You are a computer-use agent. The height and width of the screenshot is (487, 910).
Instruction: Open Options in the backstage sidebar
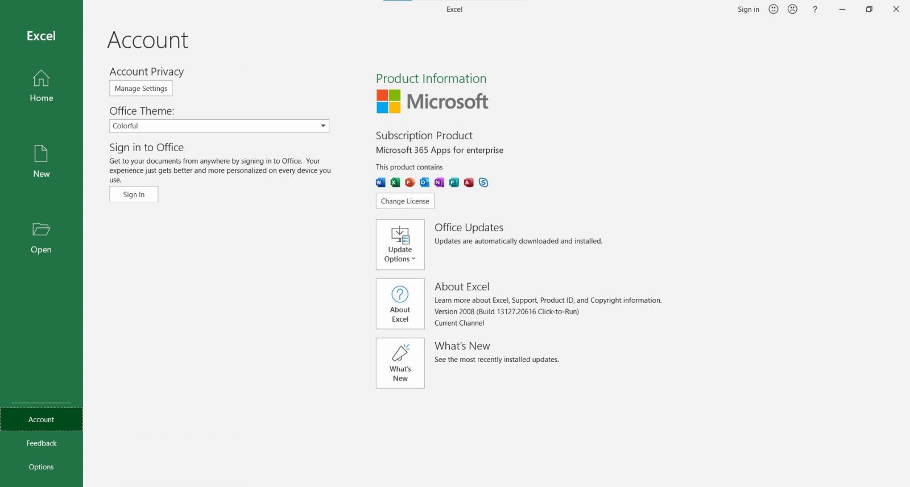(x=42, y=467)
